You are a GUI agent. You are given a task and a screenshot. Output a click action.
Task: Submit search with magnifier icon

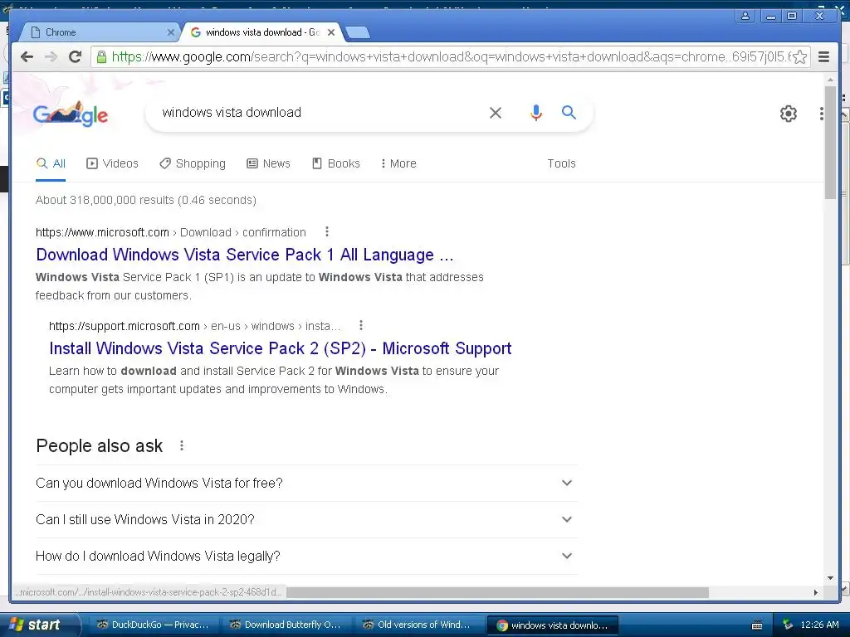tap(569, 112)
